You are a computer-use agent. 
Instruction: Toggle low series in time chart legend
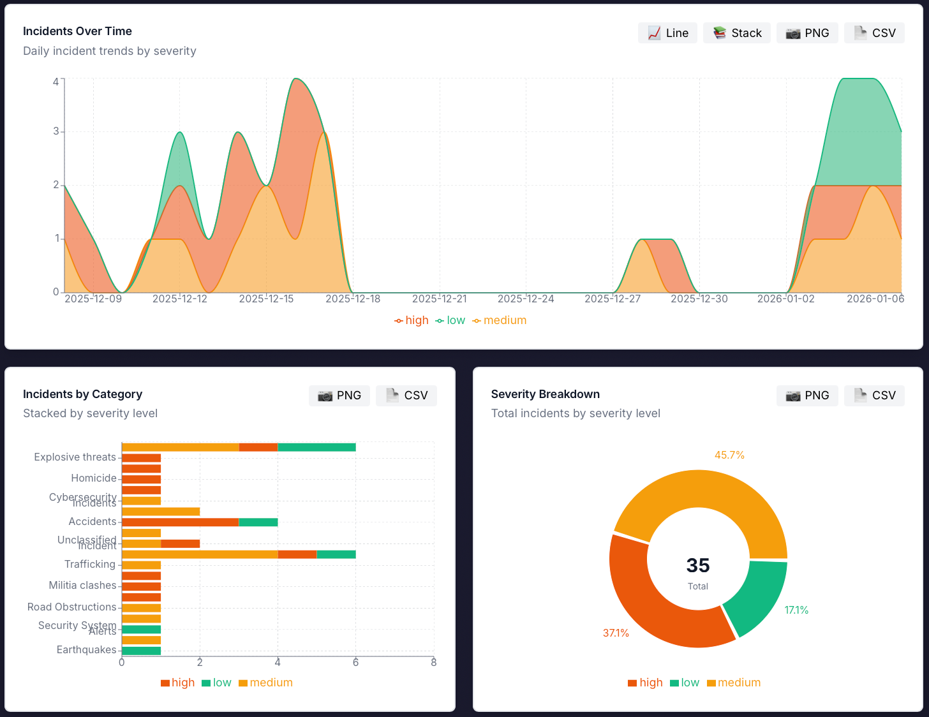[450, 320]
